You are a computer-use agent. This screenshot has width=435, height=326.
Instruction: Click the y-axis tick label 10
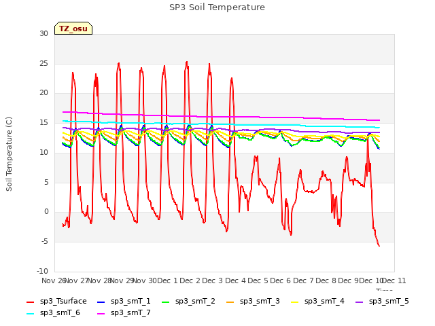[x=43, y=152]
